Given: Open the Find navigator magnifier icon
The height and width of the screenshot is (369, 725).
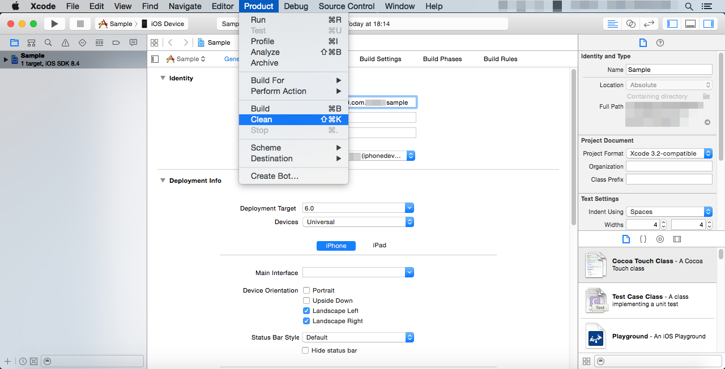Looking at the screenshot, I should [48, 42].
